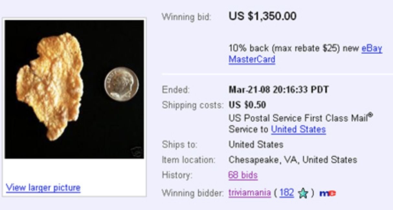Screen dimensions: 393x210
Task: Click the dime coin in the photo
Action: pyautogui.click(x=121, y=84)
